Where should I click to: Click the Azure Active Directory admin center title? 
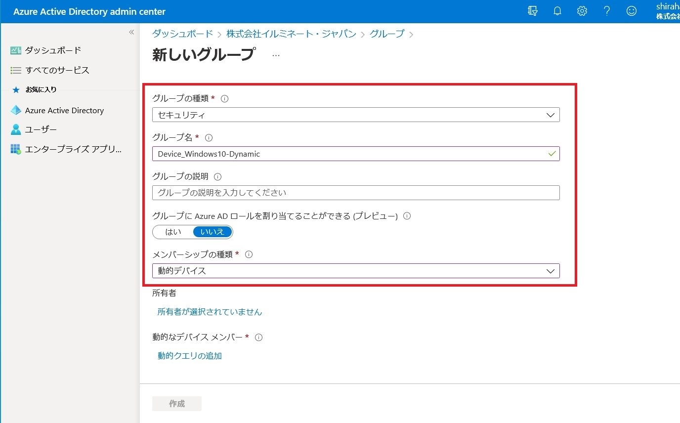(89, 11)
